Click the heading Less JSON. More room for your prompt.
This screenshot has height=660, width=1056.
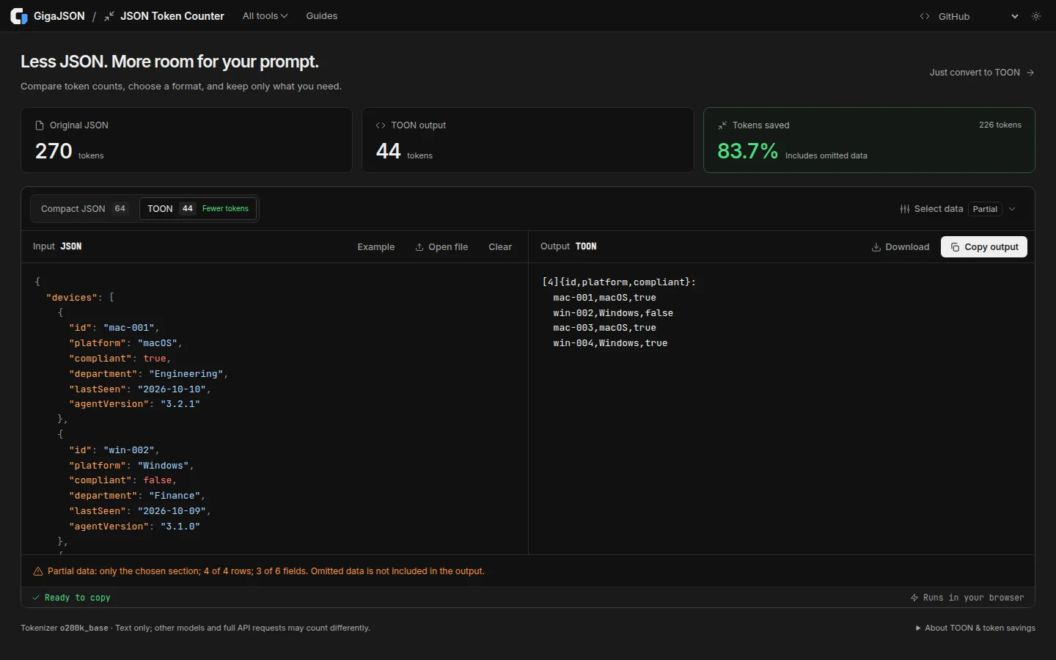pyautogui.click(x=169, y=62)
